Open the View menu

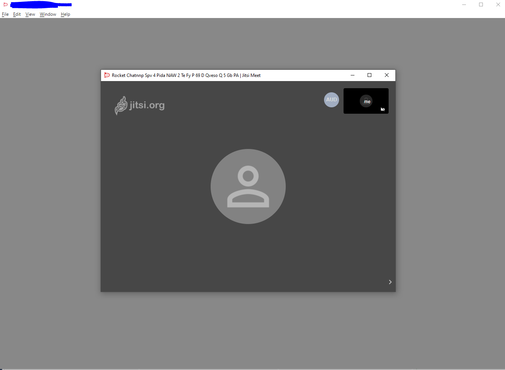pos(30,14)
